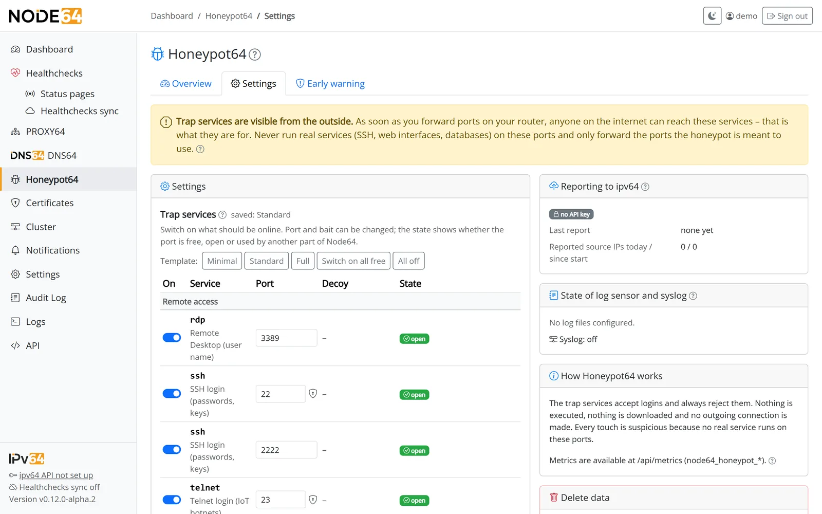Apply the Standard template
The image size is (822, 514).
point(266,261)
